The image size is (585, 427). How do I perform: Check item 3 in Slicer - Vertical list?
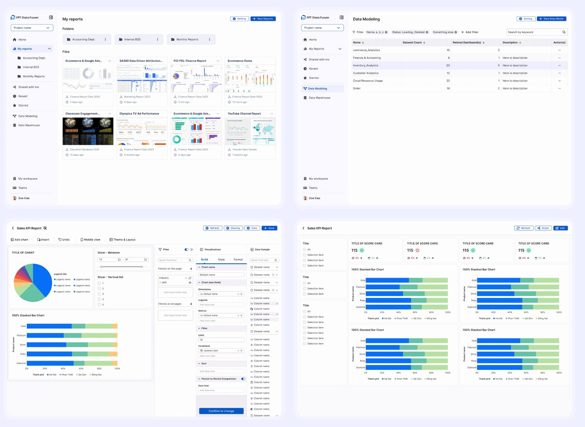pyautogui.click(x=99, y=294)
